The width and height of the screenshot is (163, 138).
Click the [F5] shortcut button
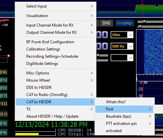(x=4, y=80)
